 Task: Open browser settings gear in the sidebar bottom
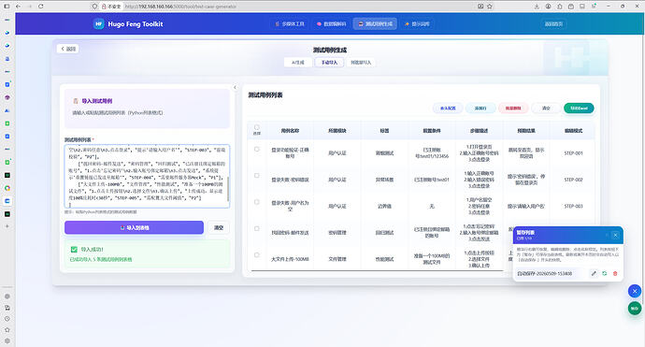[7, 340]
